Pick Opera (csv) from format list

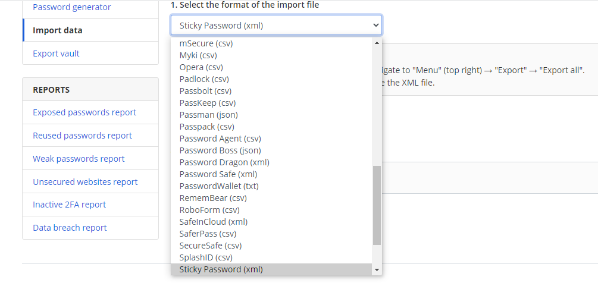pos(201,67)
